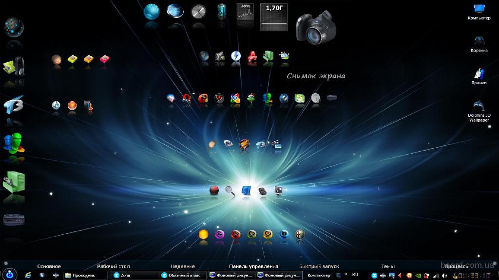This screenshot has height=280, width=499.
Task: Switch to Проводник in the taskbar
Action: click(x=86, y=275)
